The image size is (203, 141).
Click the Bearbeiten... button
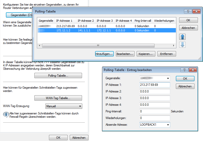[125, 54]
